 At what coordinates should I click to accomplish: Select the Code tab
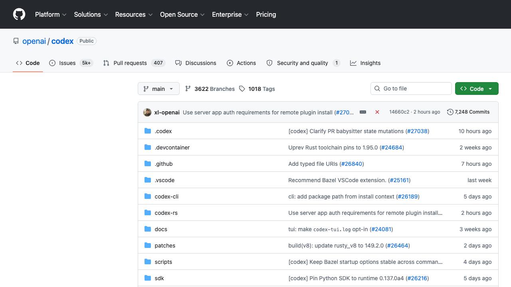click(28, 63)
